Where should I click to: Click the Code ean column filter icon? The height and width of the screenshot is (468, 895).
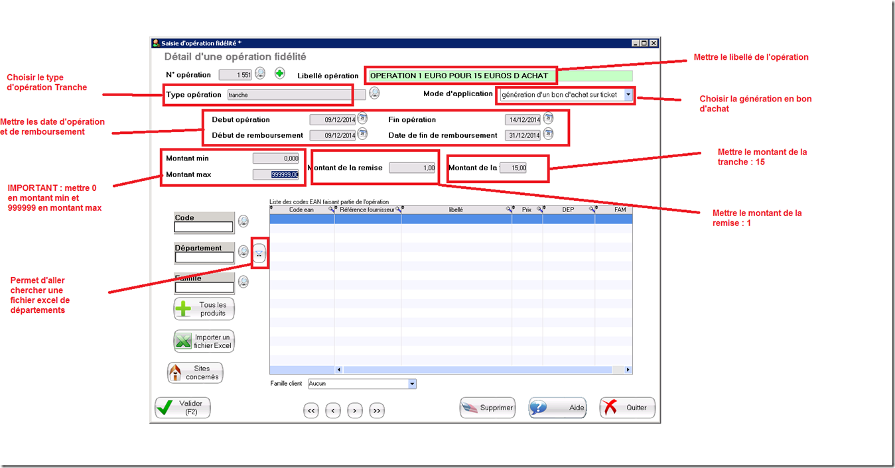tap(331, 209)
